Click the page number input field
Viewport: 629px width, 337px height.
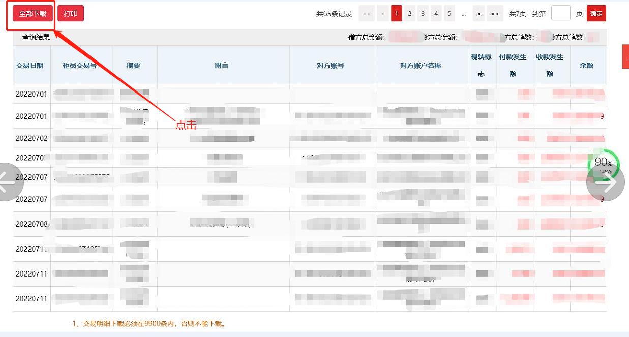561,13
